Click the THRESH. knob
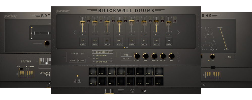The width and height of the screenshot is (252, 100). click(x=154, y=56)
